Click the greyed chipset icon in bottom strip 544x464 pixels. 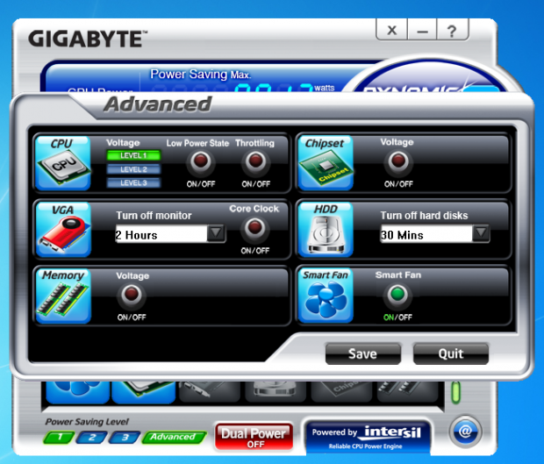pos(341,392)
